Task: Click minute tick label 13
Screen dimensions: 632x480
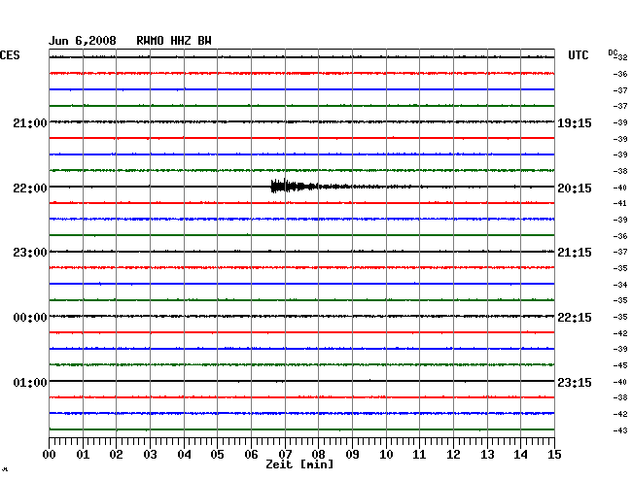Action: tap(487, 455)
